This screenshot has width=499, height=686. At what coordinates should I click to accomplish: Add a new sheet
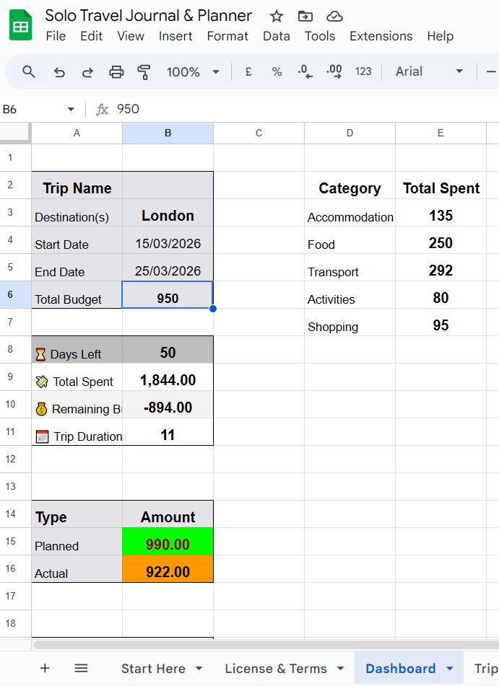(x=45, y=669)
